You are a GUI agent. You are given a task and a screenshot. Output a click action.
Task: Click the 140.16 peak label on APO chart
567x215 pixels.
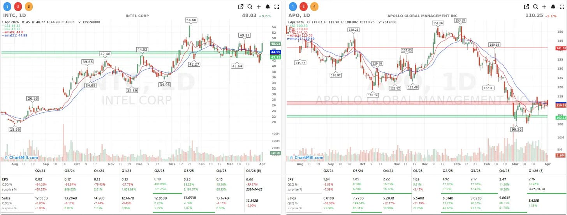494,45
